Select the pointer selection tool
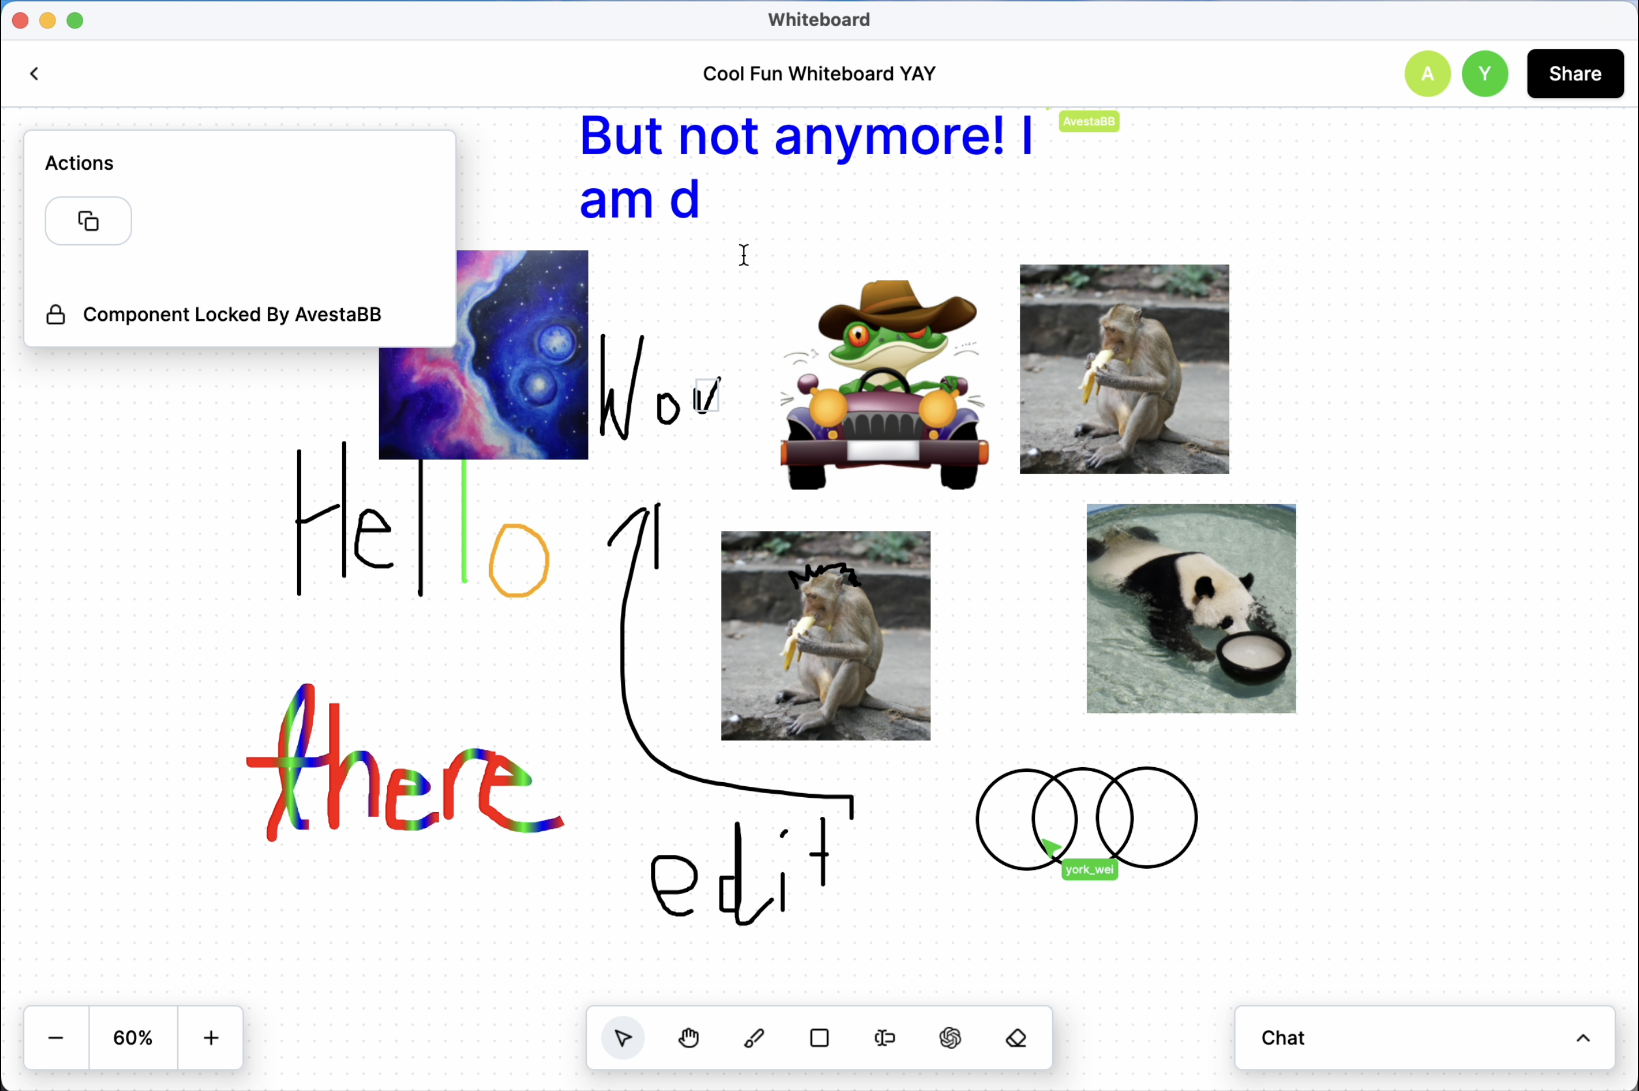The image size is (1639, 1091). pyautogui.click(x=623, y=1037)
